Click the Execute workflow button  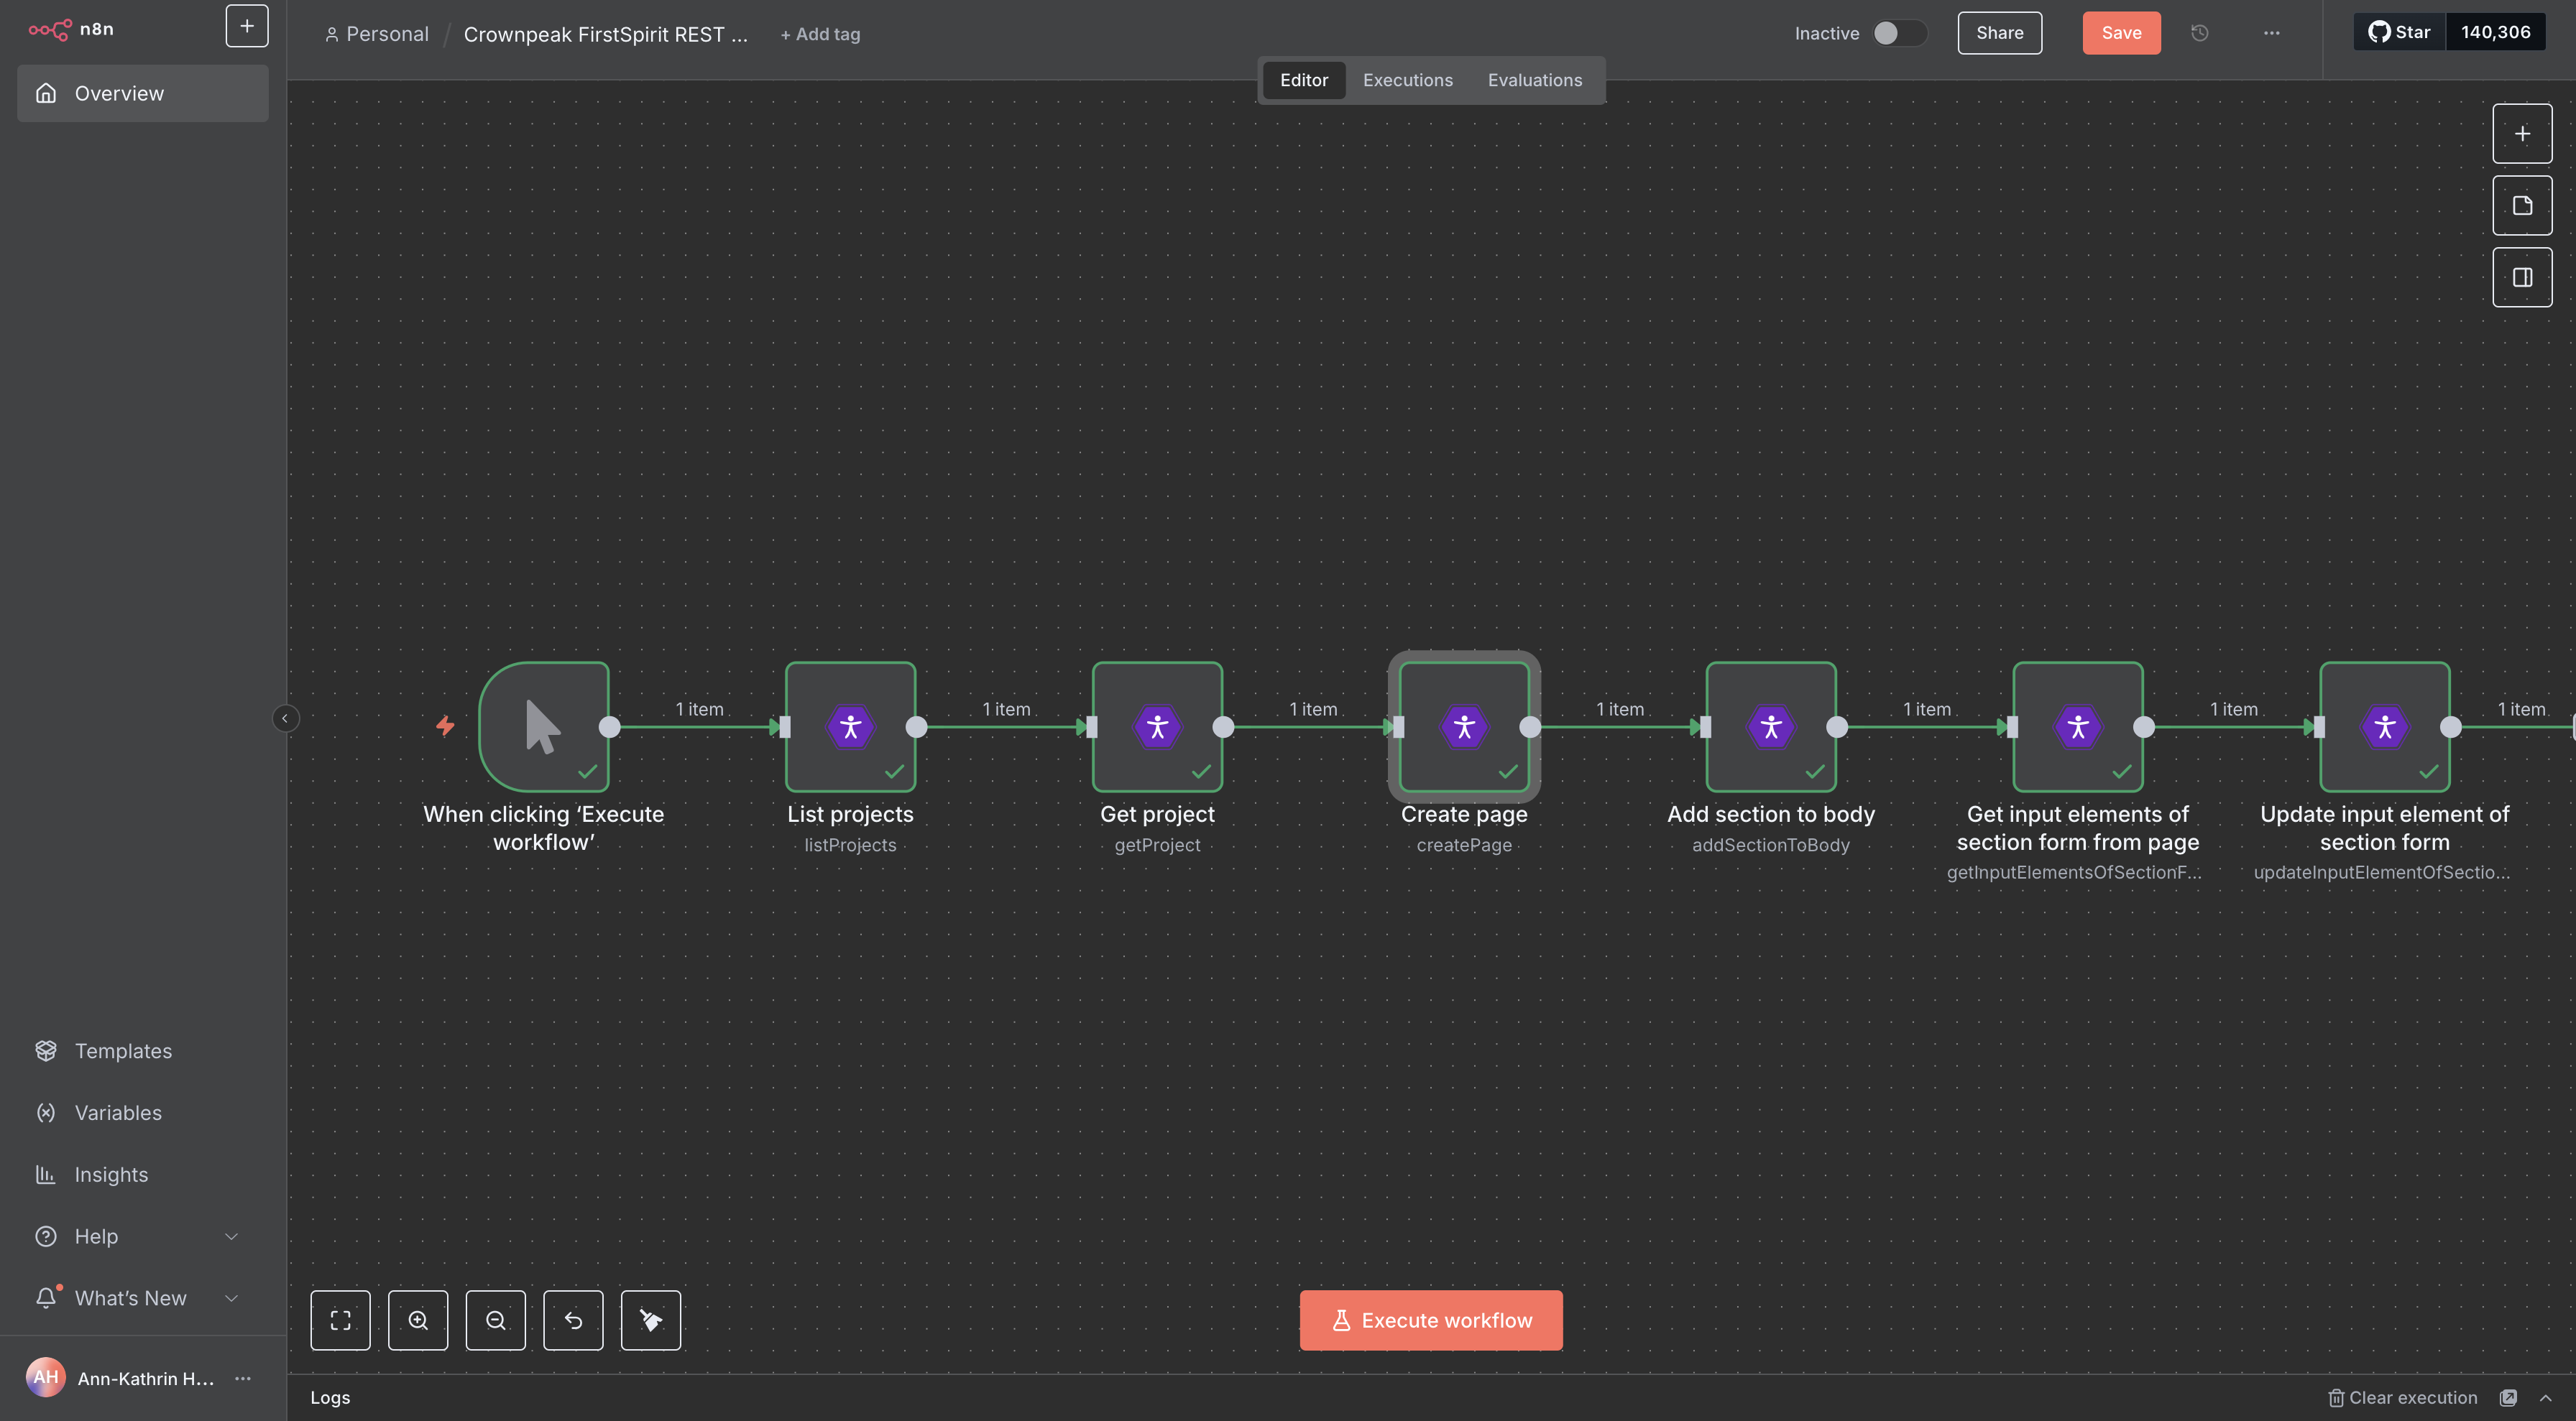point(1431,1320)
